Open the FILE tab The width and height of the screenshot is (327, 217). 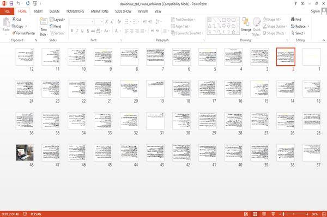(x=7, y=11)
